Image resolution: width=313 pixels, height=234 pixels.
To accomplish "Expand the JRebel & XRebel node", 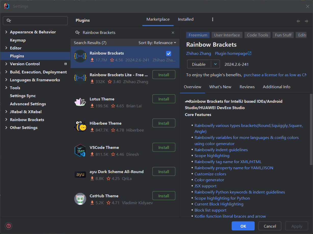I will point(6,112).
